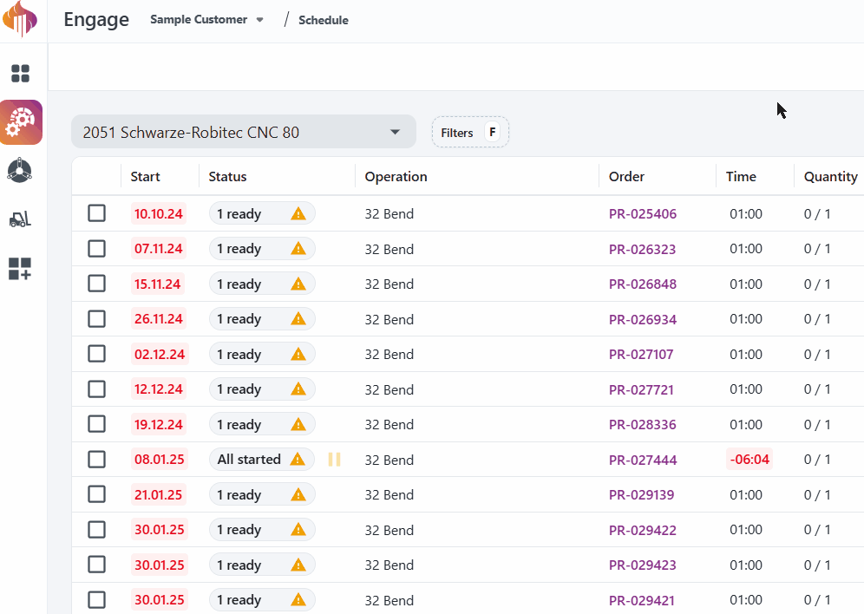Open the robot arm wheel sidebar icon
Image resolution: width=864 pixels, height=614 pixels.
(20, 171)
